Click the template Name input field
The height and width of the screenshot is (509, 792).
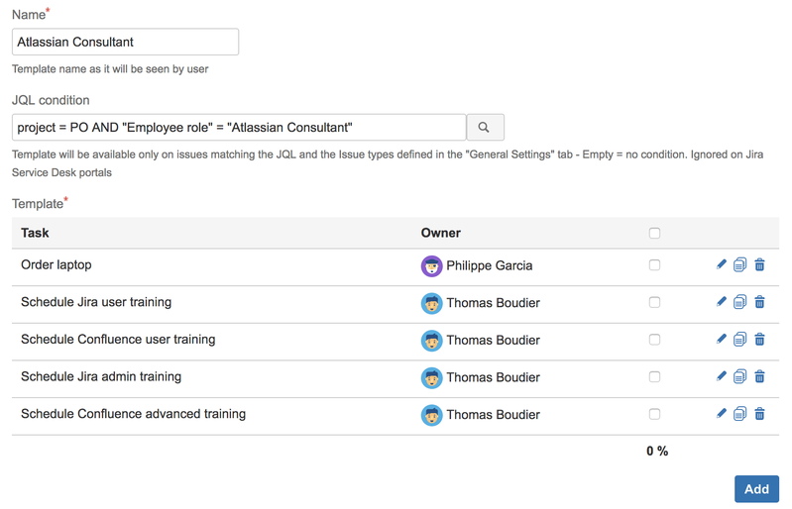125,42
